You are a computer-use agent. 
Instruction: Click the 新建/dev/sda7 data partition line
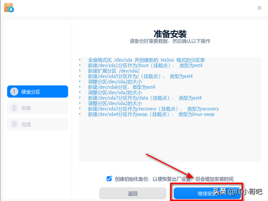tap(145, 98)
